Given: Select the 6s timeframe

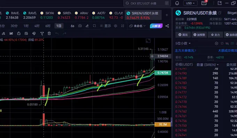Looking at the screenshot, I should point(72,26).
